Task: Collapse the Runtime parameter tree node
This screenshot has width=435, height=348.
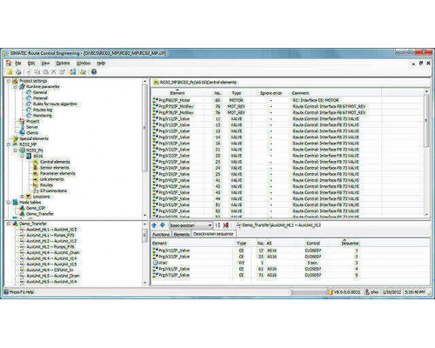Action: pos(16,87)
